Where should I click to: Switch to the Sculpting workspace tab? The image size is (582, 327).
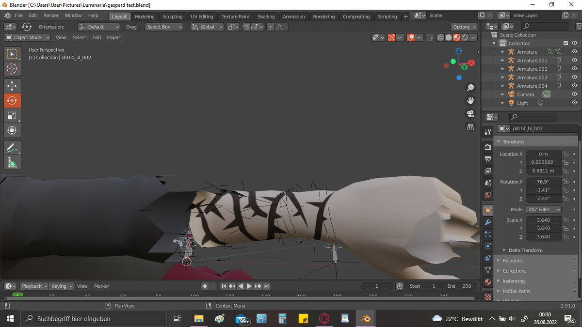pos(173,16)
